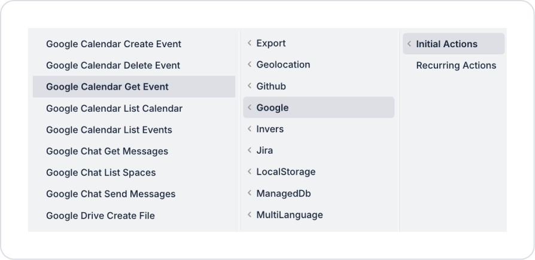Click the chevron beside ManagedDb
The height and width of the screenshot is (260, 535).
250,193
